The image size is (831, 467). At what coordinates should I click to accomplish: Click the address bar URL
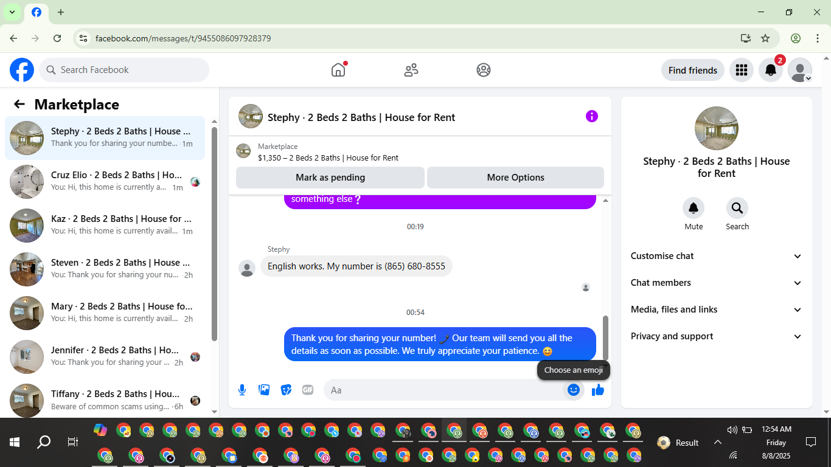pos(183,38)
